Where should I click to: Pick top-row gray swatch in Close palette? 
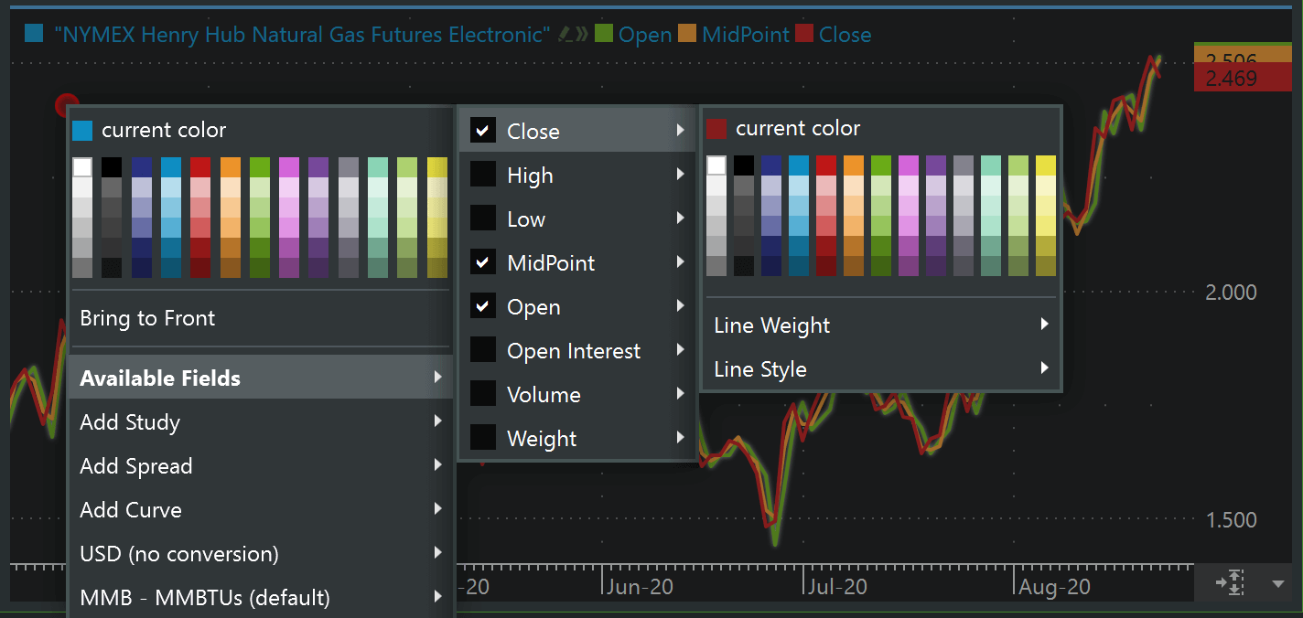coord(964,165)
